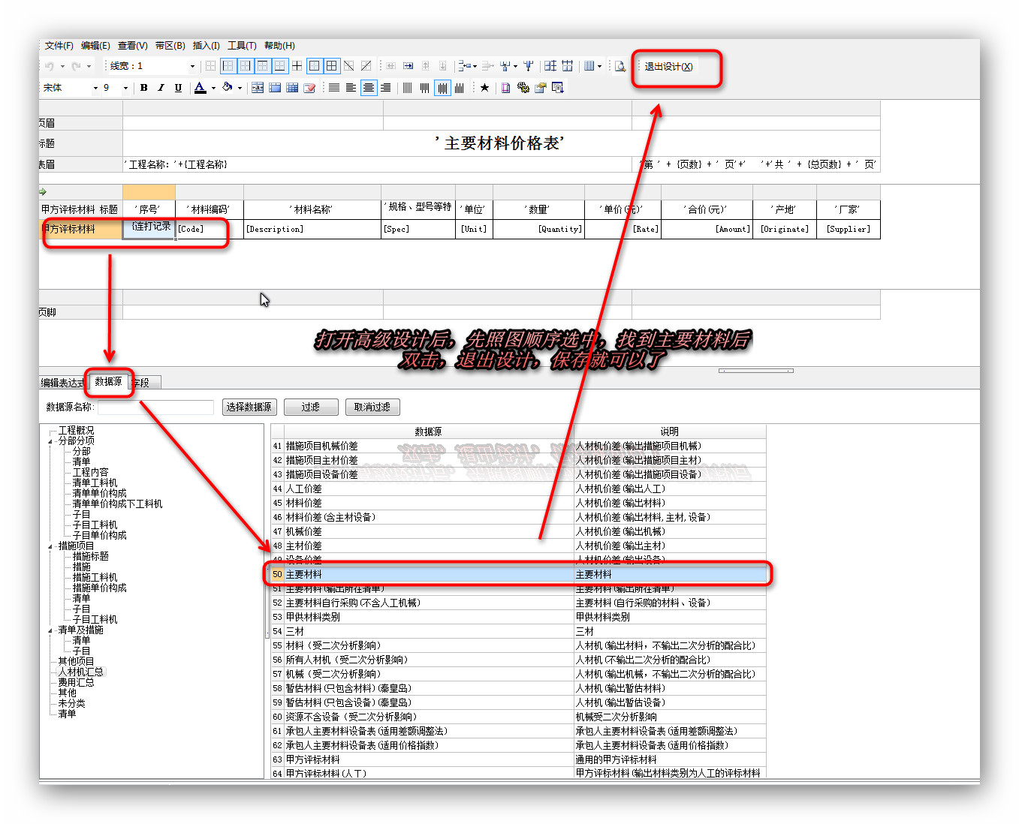This screenshot has height=824, width=1019.
Task: Toggle the left border button
Action: [x=228, y=66]
